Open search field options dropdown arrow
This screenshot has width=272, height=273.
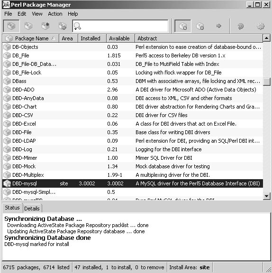click(75, 29)
